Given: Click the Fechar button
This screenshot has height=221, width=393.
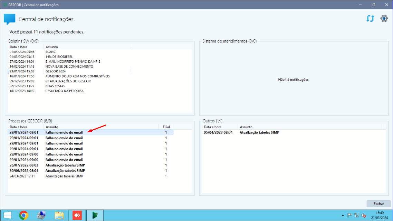Looking at the screenshot, I should click(379, 204).
